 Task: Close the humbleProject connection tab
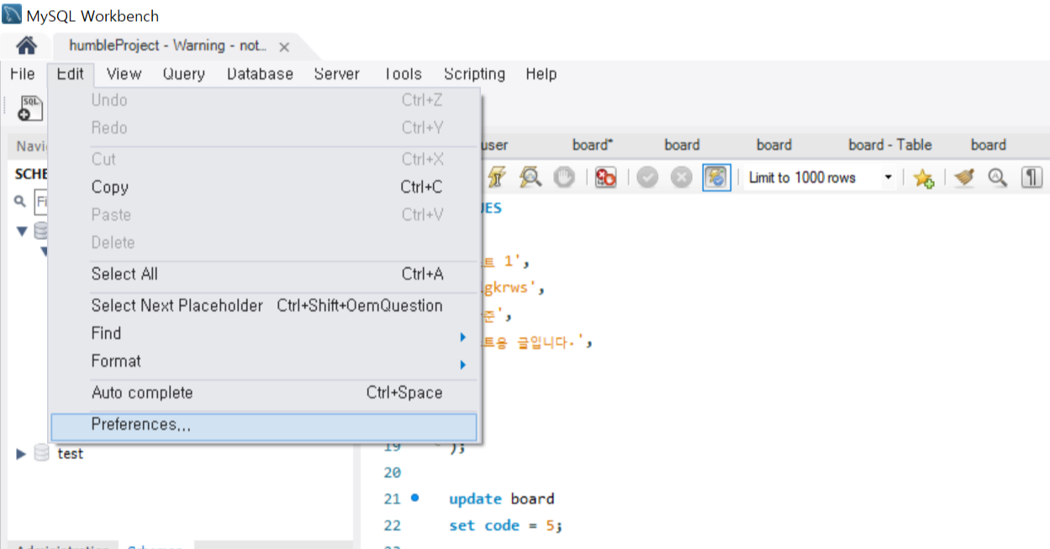pyautogui.click(x=284, y=47)
